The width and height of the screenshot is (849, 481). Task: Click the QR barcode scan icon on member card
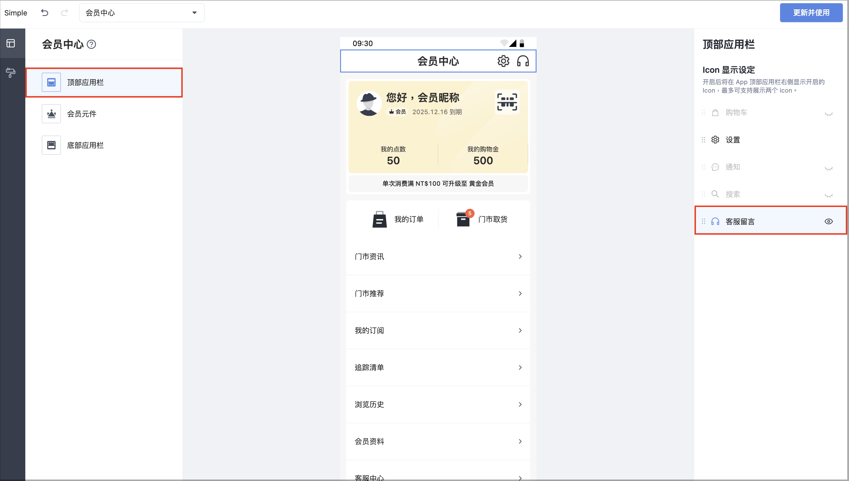click(507, 102)
